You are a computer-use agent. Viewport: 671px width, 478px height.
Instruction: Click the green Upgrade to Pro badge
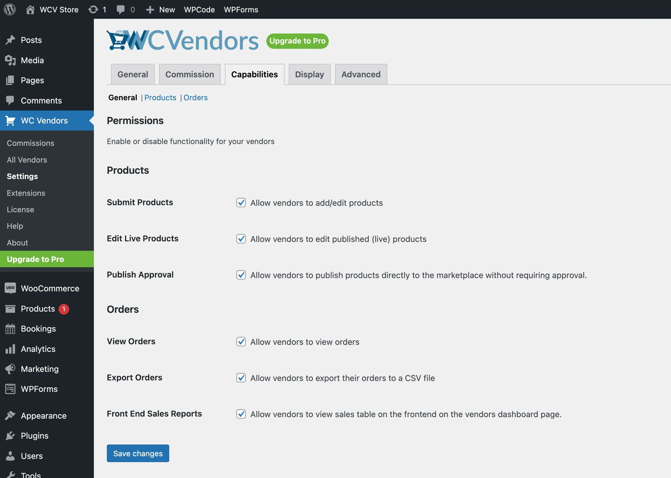[x=297, y=41]
